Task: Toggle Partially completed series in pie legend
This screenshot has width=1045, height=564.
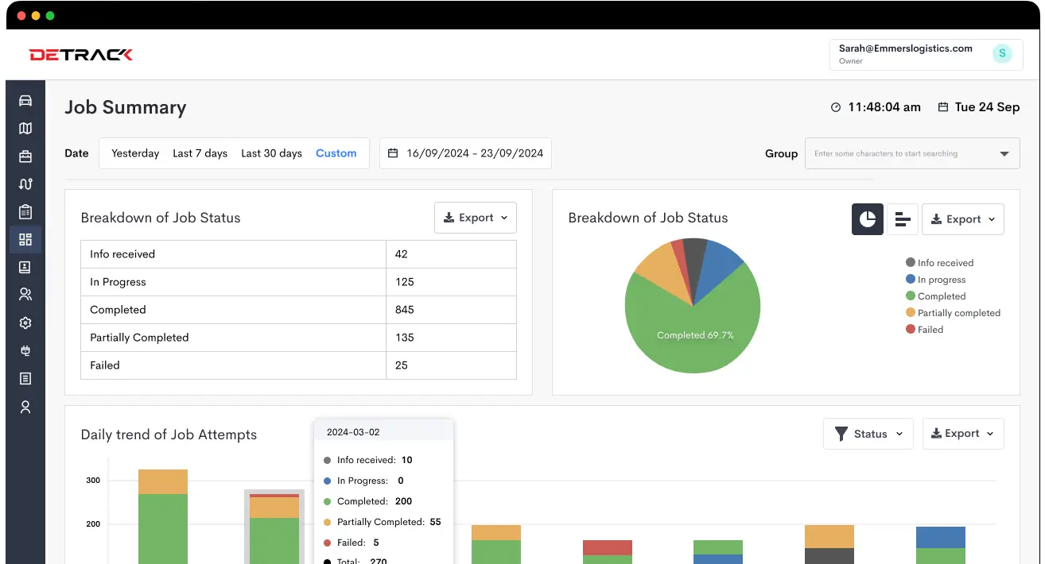Action: [953, 313]
